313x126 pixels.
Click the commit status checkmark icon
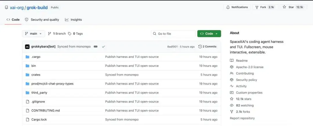(103, 47)
